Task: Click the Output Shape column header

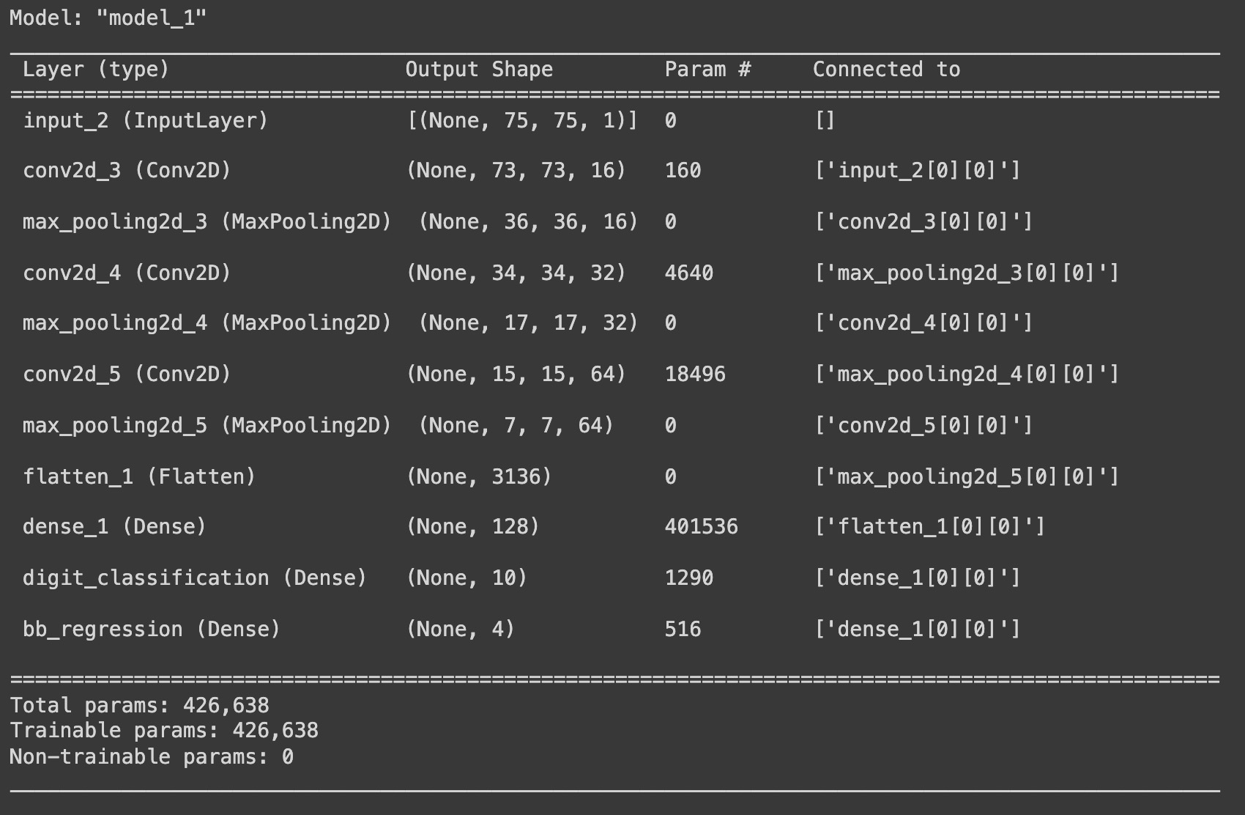Action: [480, 69]
